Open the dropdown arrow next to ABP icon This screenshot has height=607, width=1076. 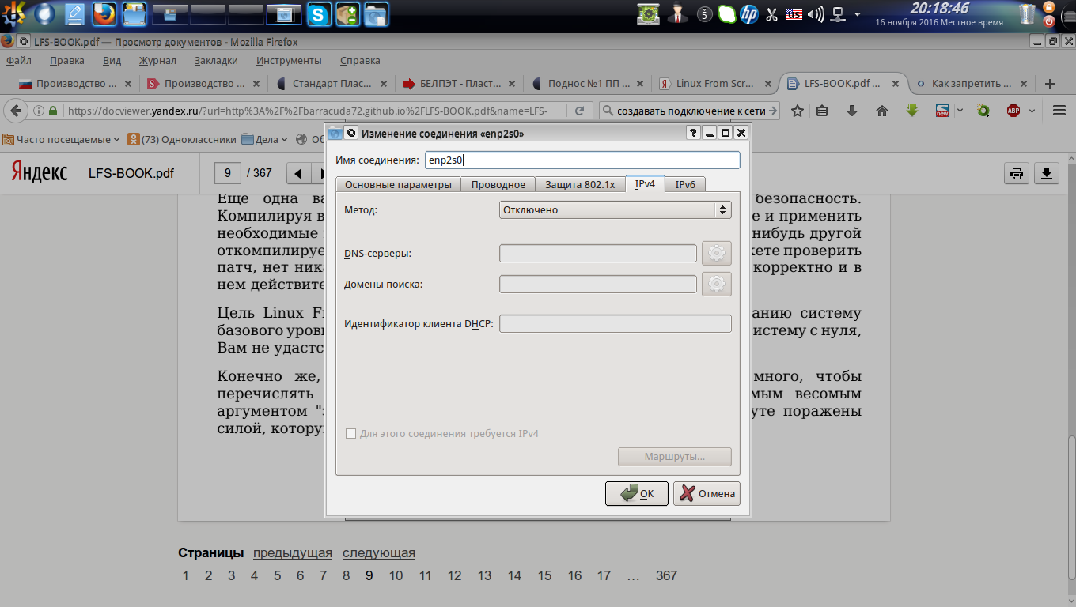[x=1033, y=111]
